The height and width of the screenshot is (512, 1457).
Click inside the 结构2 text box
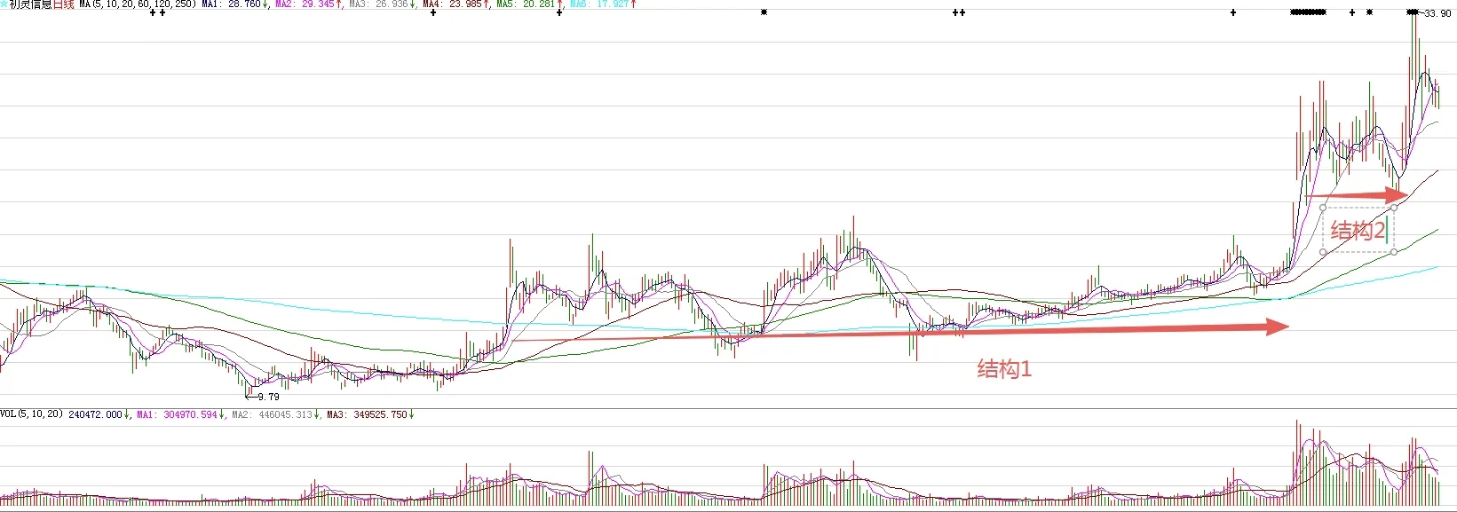[1358, 231]
